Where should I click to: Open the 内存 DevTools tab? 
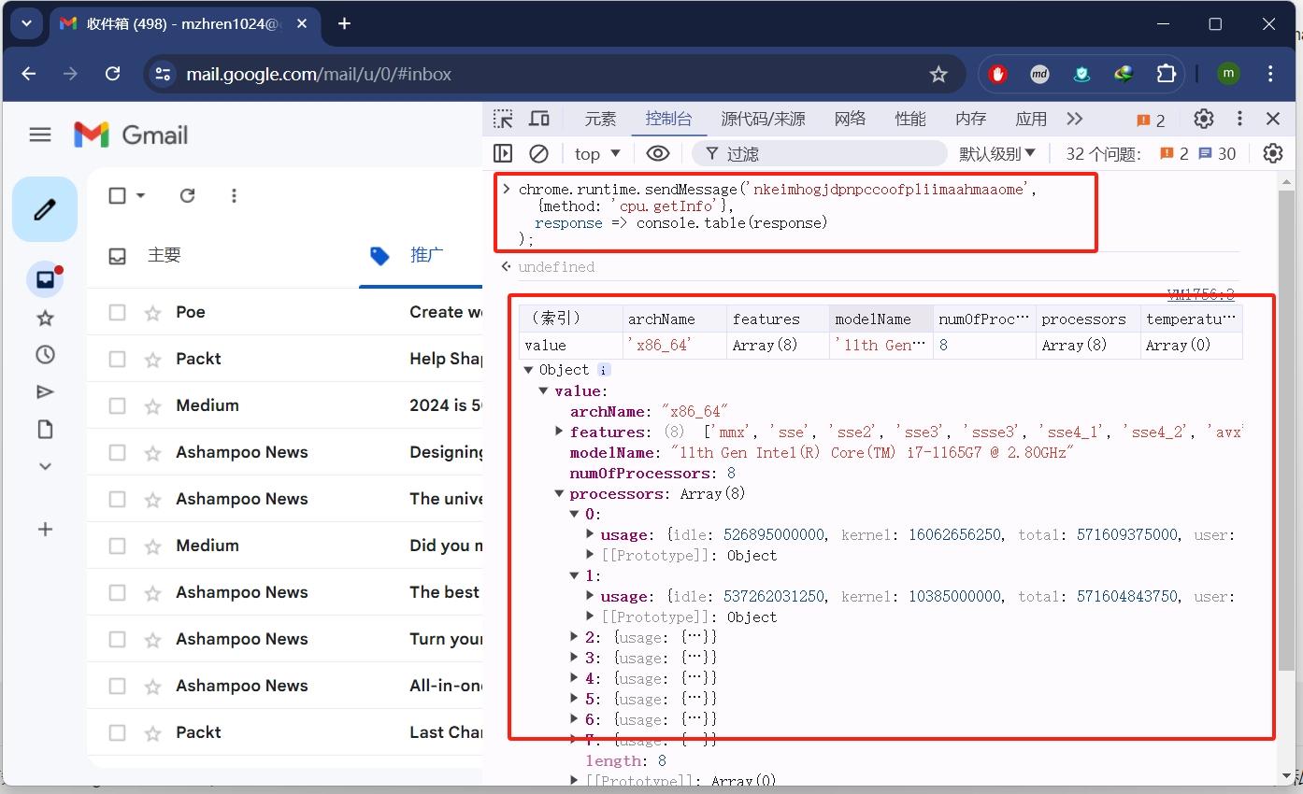point(970,119)
